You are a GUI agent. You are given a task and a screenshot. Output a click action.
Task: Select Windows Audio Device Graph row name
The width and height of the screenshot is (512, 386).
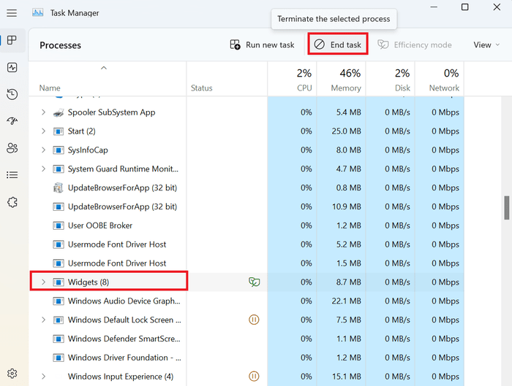click(x=124, y=301)
